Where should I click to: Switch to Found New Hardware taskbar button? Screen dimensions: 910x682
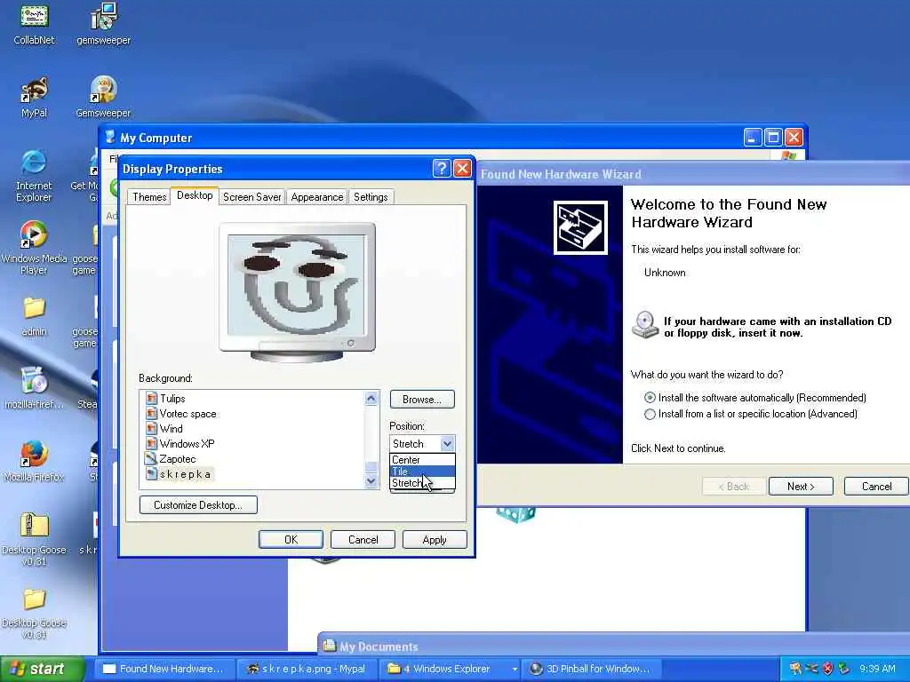click(x=164, y=669)
